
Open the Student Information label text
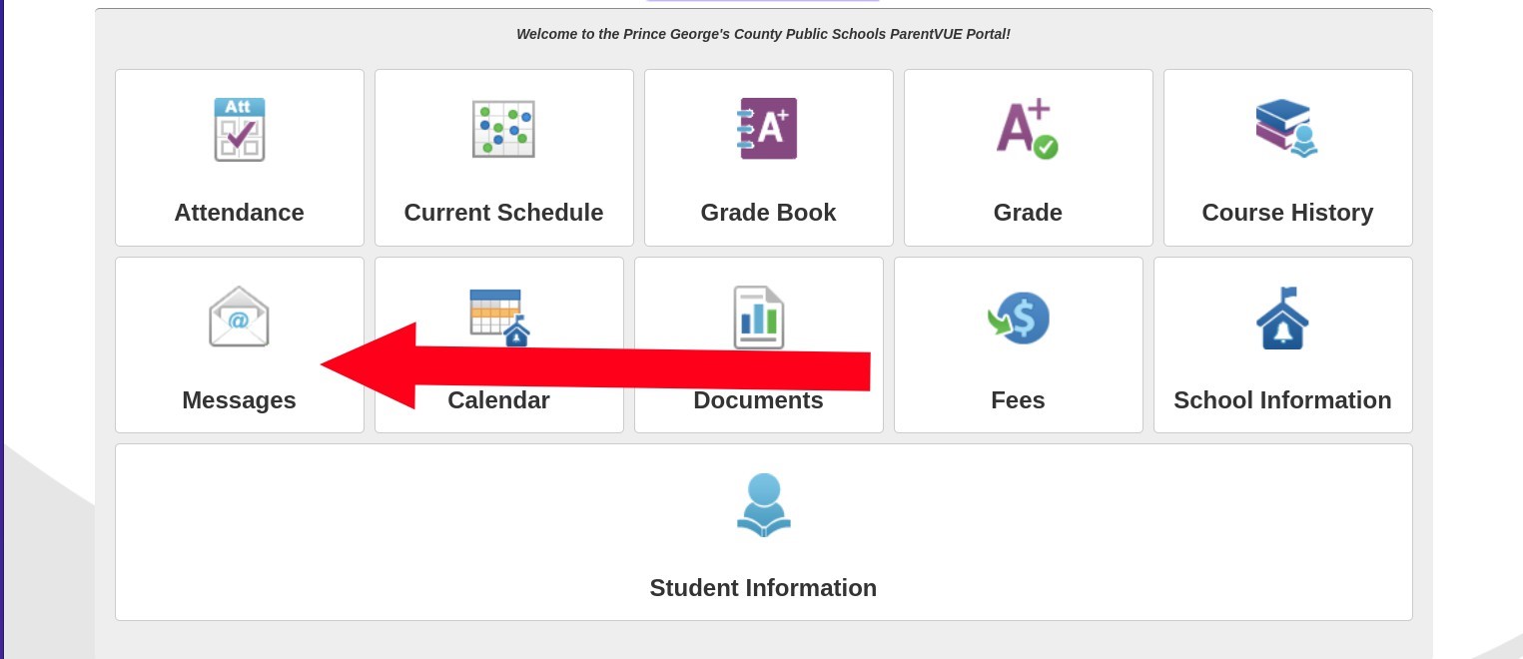click(763, 588)
